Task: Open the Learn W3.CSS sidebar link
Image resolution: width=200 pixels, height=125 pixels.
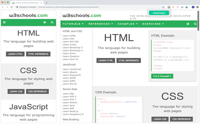Action: (71, 42)
